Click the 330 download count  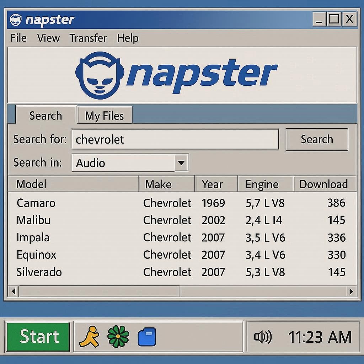pos(337,255)
